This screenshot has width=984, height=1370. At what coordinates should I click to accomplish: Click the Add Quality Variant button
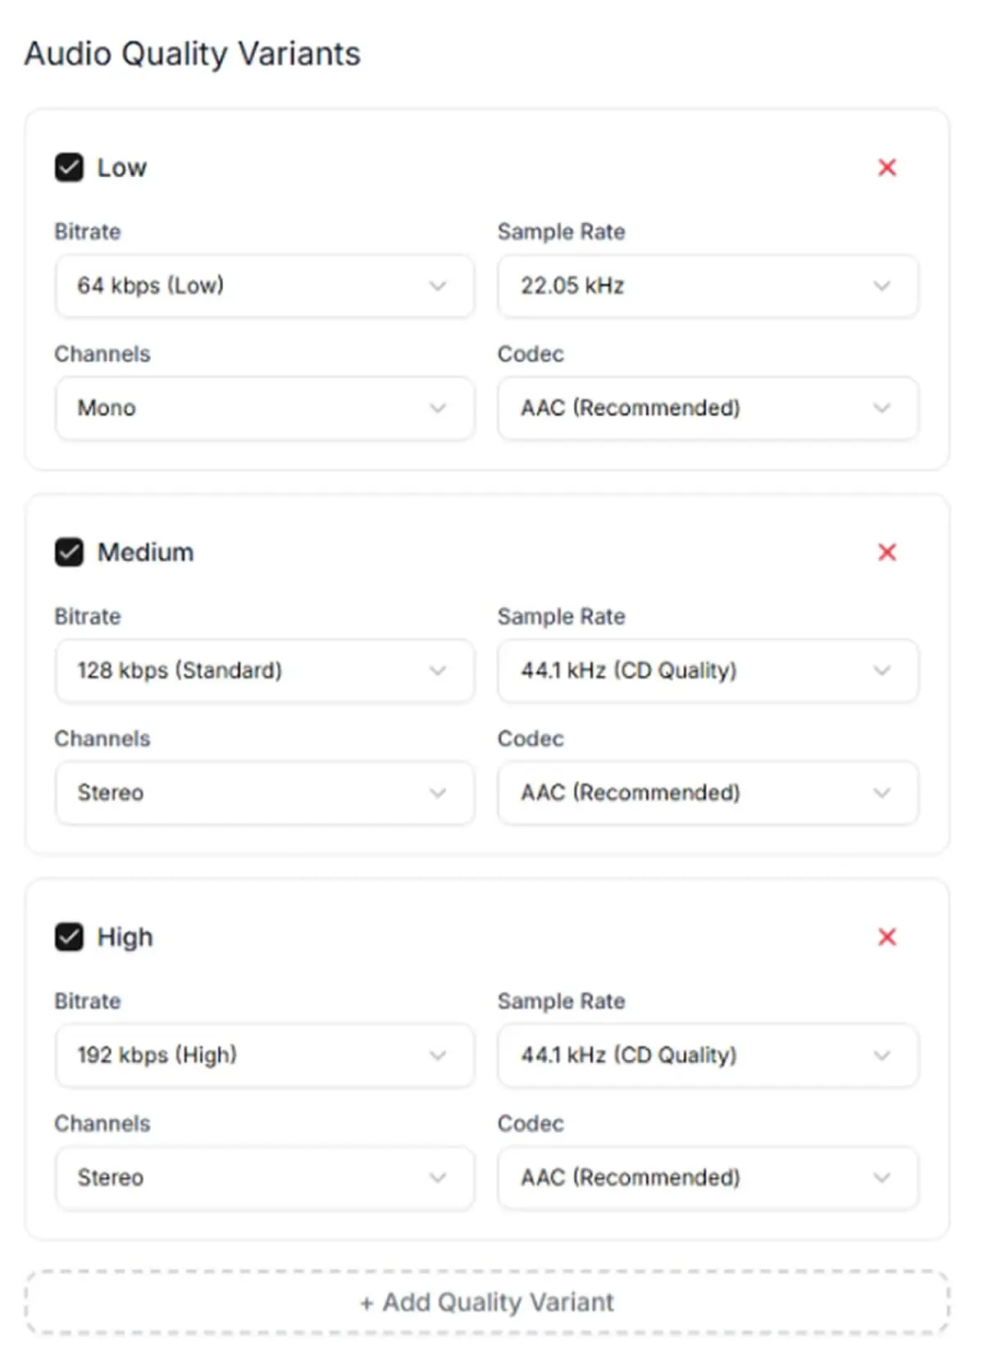click(487, 1302)
